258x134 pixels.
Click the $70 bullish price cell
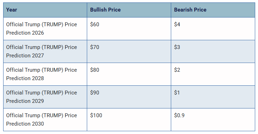click(129, 51)
